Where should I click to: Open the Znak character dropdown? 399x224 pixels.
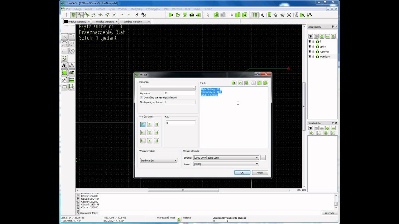point(226,164)
